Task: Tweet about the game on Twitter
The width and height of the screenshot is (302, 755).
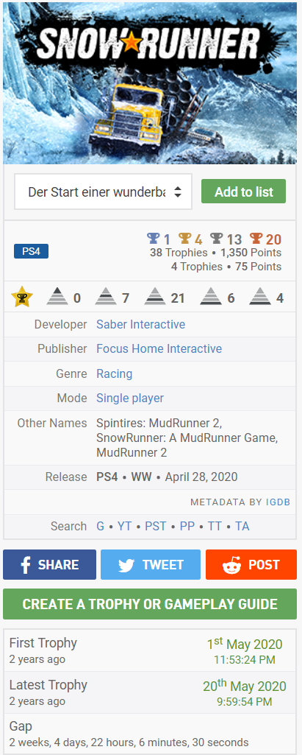Action: 151,565
